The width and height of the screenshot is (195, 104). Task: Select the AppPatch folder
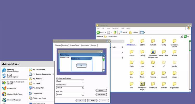tap(153, 42)
